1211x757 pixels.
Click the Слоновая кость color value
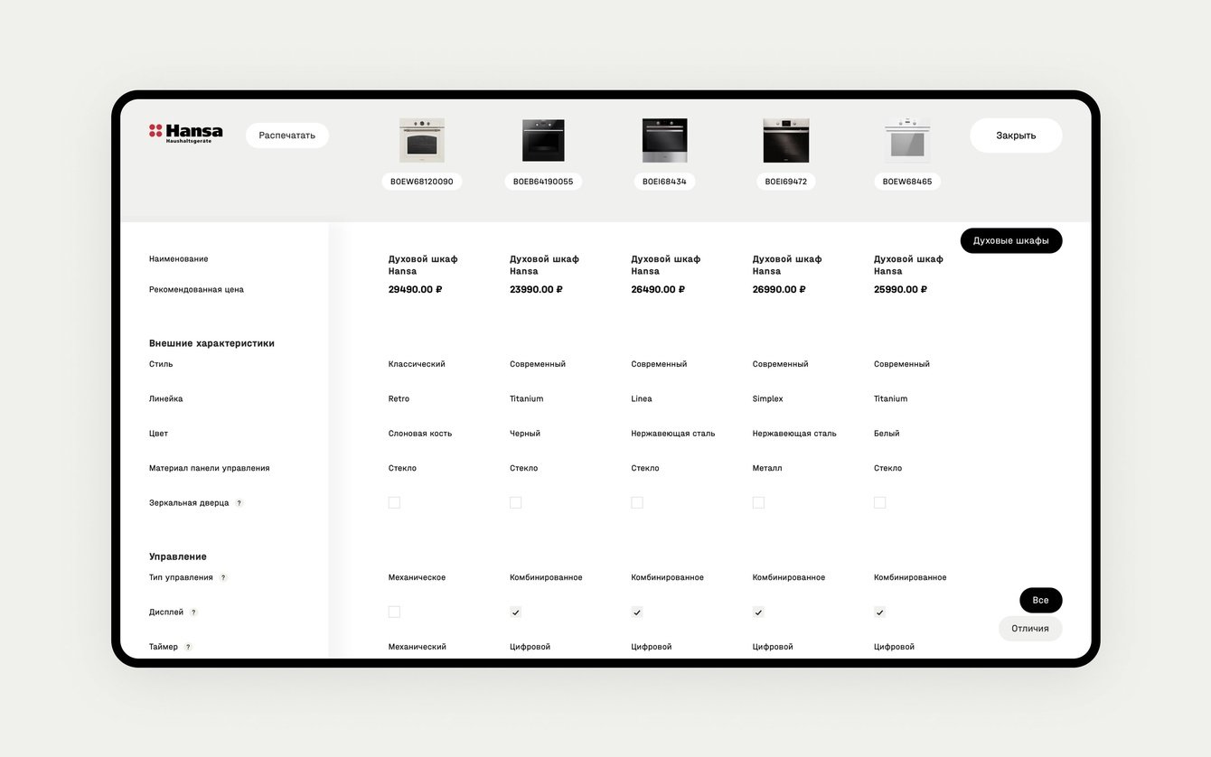tap(420, 434)
